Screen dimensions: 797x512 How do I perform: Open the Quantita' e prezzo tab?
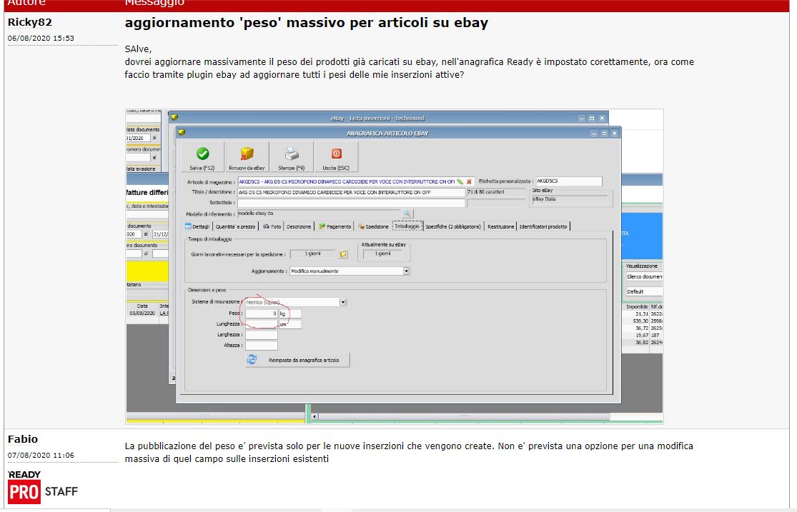pos(235,226)
